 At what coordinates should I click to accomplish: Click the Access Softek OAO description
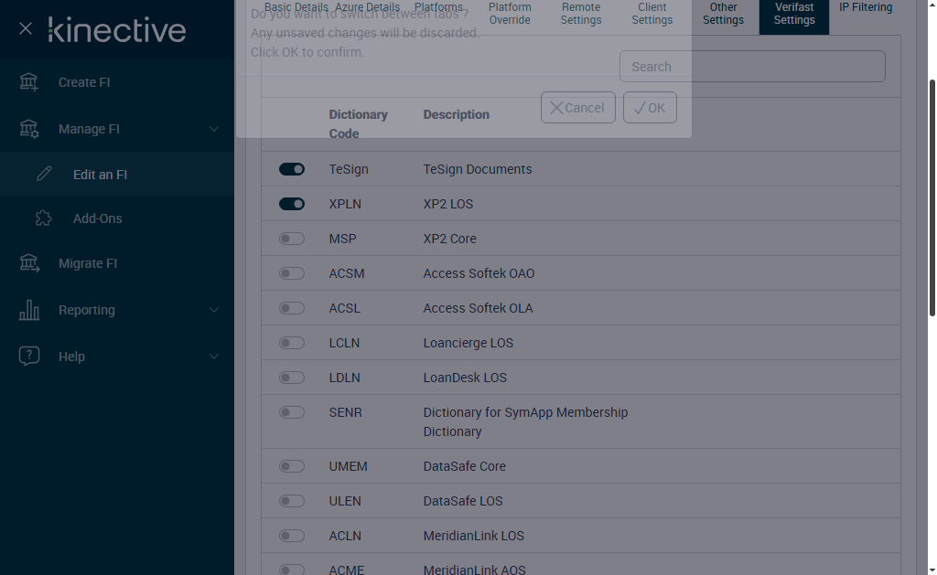tap(479, 273)
